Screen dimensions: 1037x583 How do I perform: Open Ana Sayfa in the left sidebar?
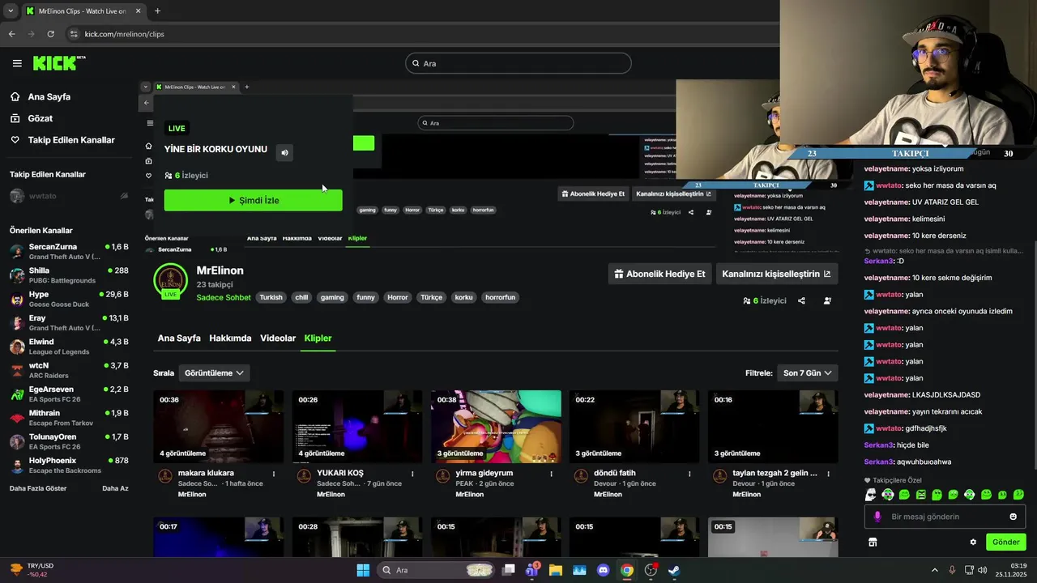coord(49,97)
